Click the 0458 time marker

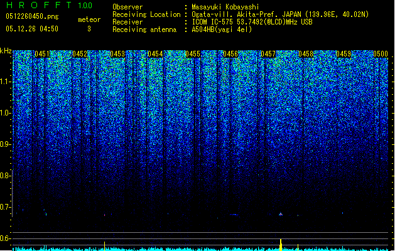pyautogui.click(x=306, y=54)
